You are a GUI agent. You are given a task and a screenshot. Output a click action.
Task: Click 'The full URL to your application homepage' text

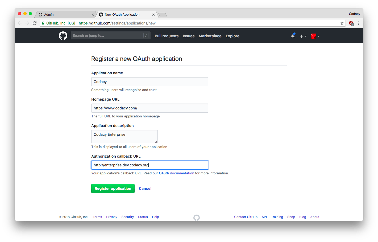pyautogui.click(x=126, y=116)
